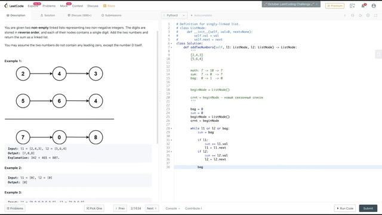382x215 pixels.
Task: Click 'class Solution:' on line 6
Action: [x=190, y=44]
